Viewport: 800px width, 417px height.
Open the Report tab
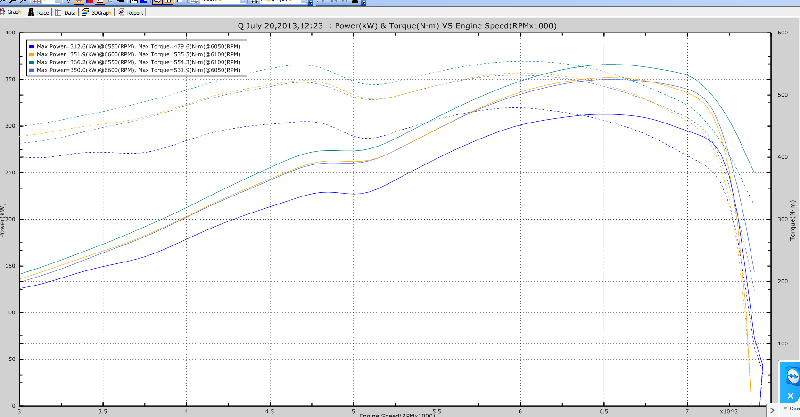(135, 13)
